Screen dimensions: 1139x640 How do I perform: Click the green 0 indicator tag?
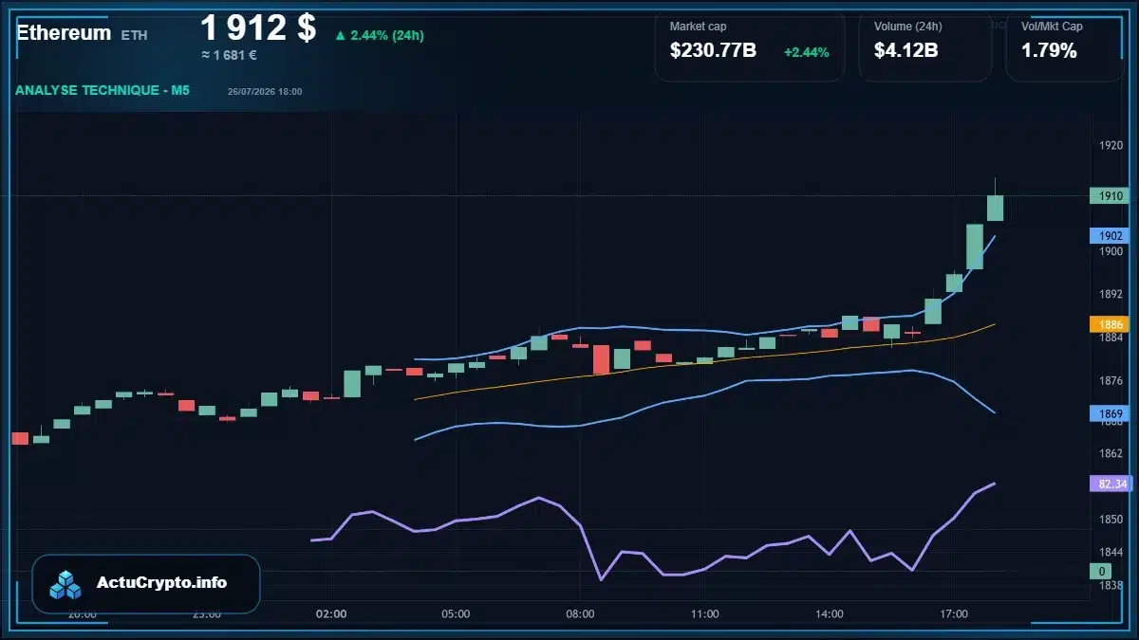pos(1101,571)
